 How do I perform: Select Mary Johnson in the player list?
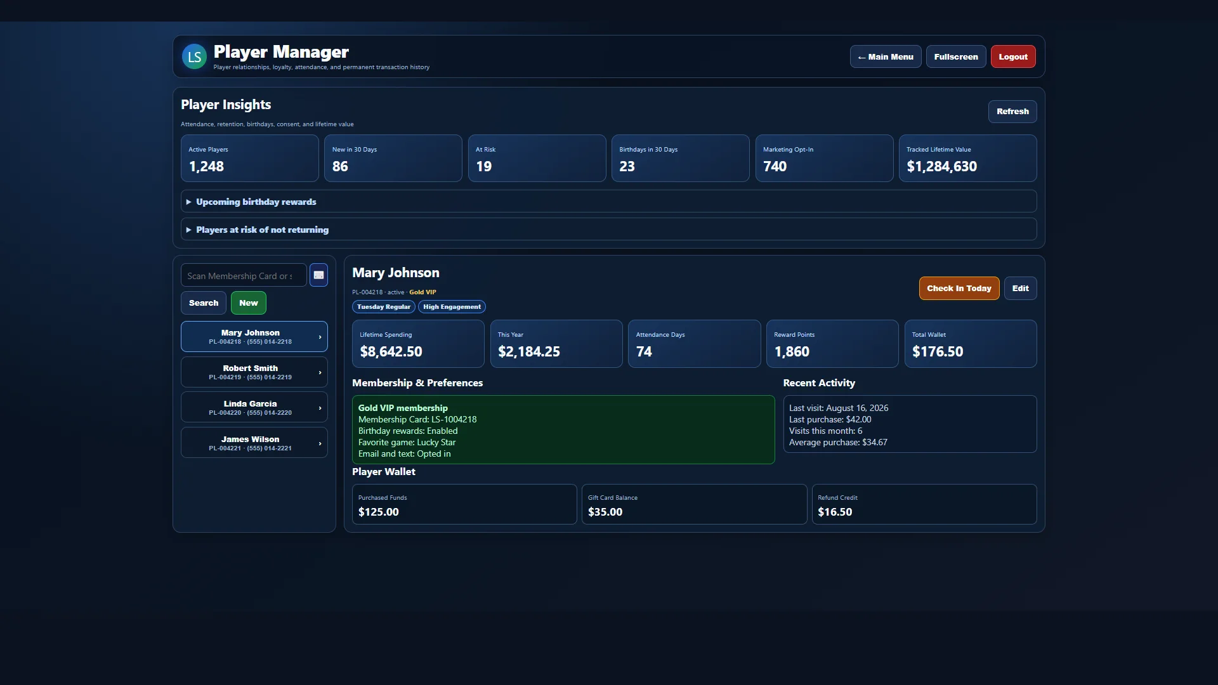pos(254,337)
